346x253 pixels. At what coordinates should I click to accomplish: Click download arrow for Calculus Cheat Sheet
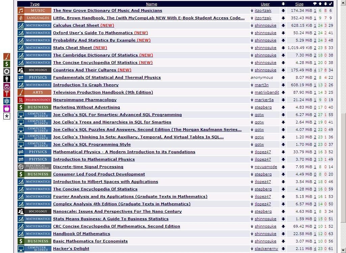pos(283,25)
